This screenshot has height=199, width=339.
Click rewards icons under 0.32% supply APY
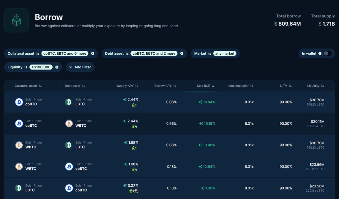coord(134,191)
